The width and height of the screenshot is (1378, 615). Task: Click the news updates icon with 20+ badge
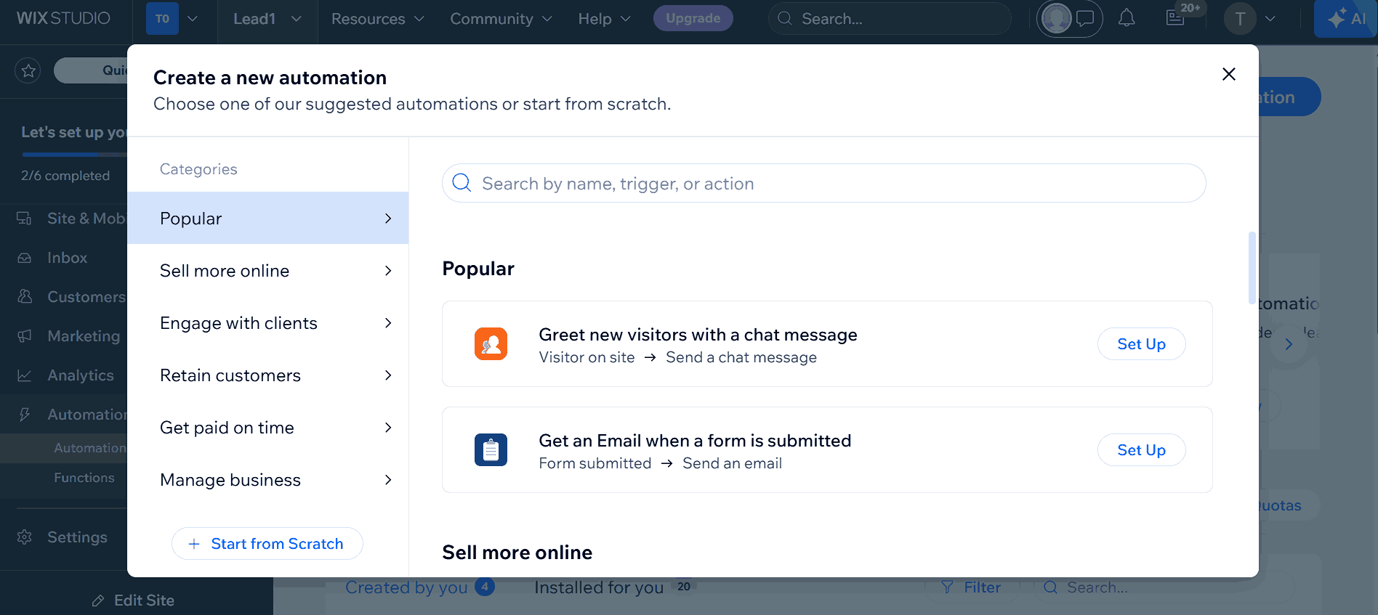click(x=1176, y=18)
